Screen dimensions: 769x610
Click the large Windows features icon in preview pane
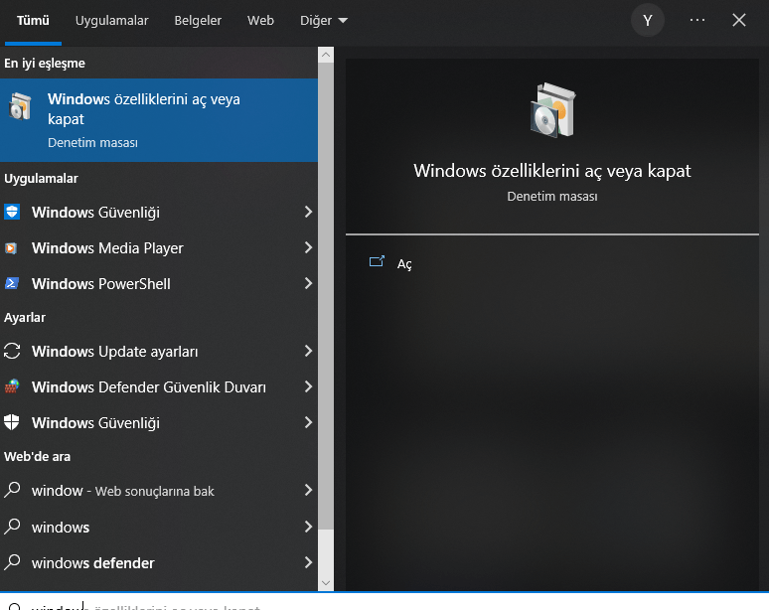pyautogui.click(x=552, y=110)
